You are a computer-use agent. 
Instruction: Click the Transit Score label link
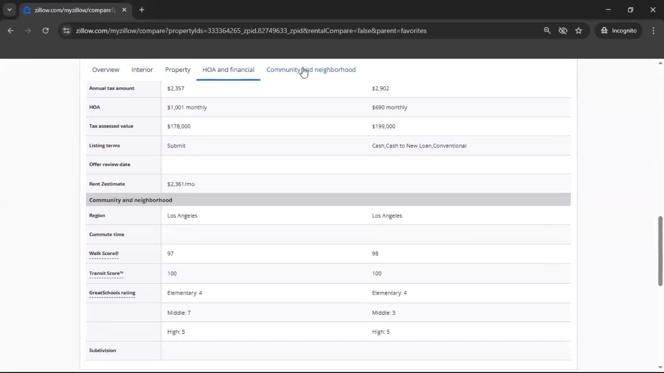[106, 273]
